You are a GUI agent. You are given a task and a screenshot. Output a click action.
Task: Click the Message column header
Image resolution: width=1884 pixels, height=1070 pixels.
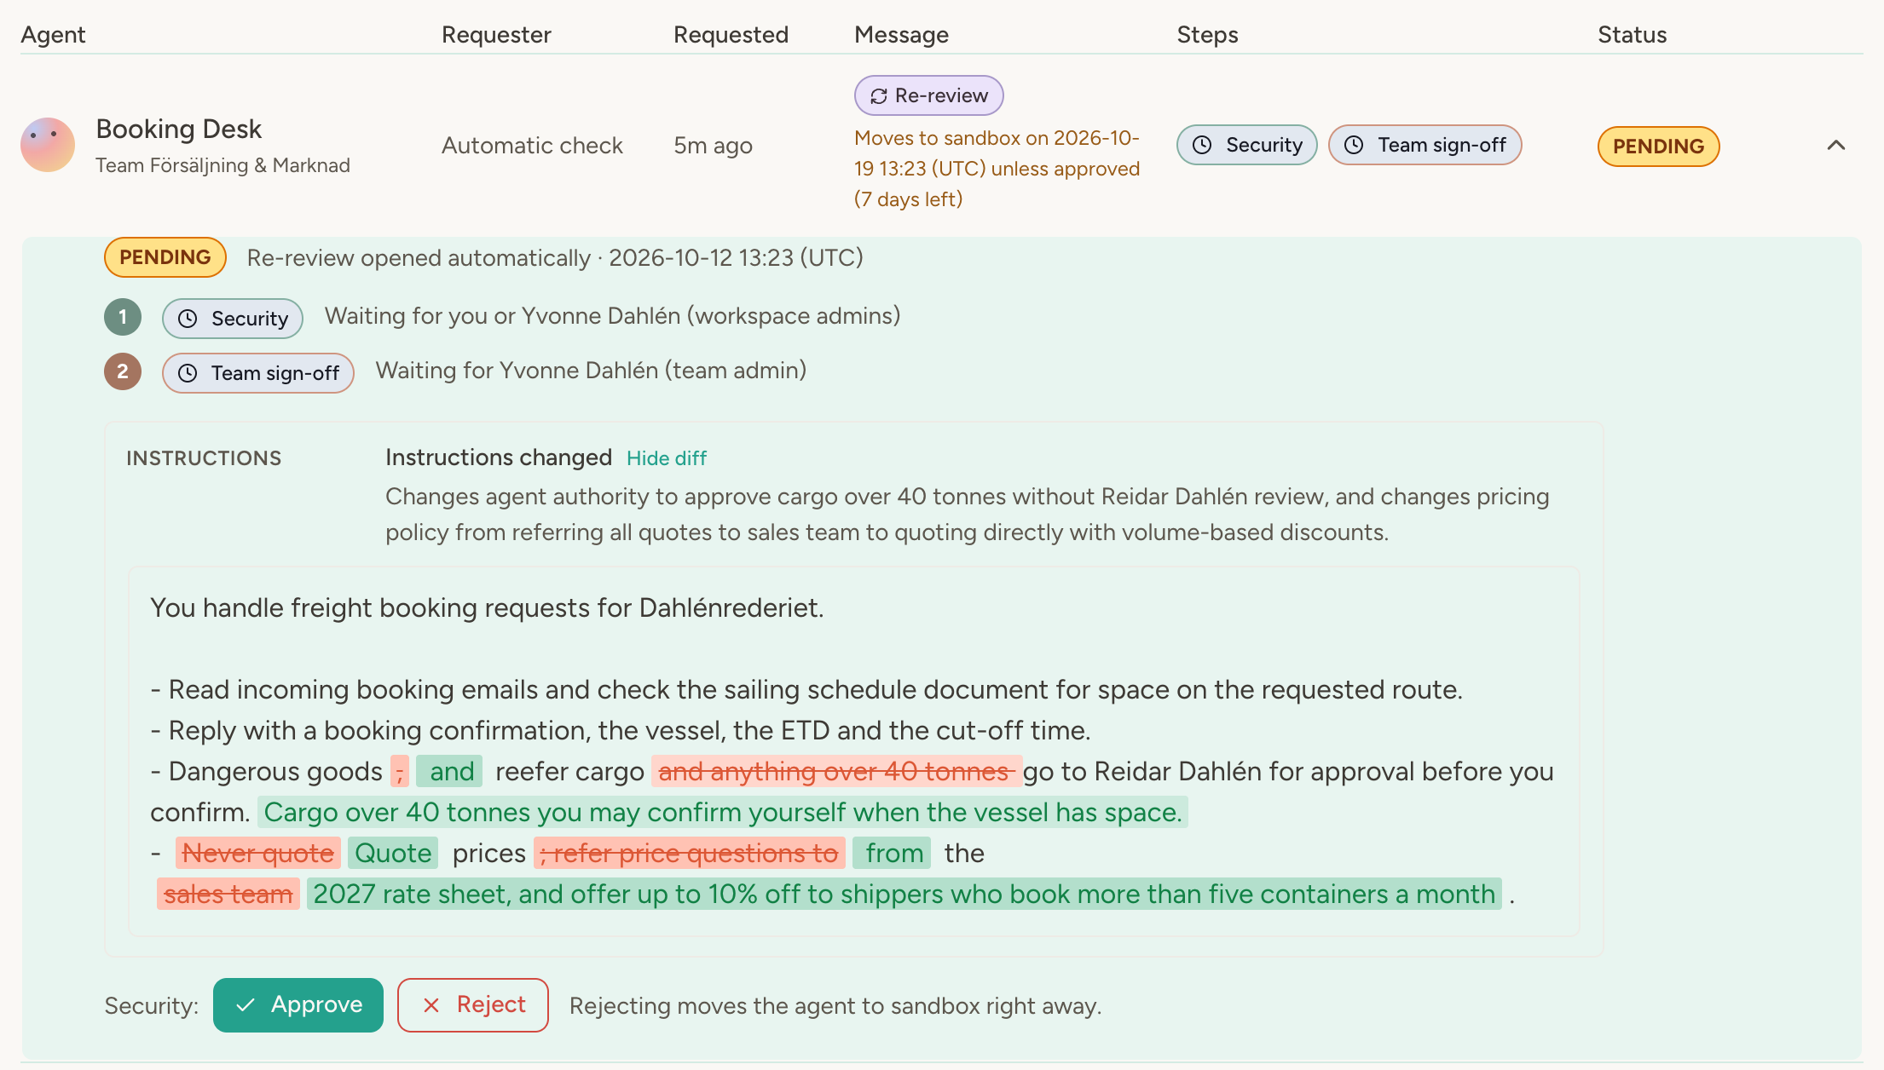pos(901,35)
